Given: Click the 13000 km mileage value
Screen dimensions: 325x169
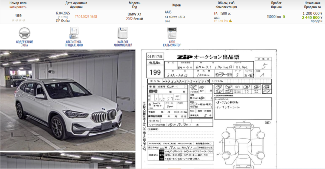Looking at the screenshot, I should point(274,17).
